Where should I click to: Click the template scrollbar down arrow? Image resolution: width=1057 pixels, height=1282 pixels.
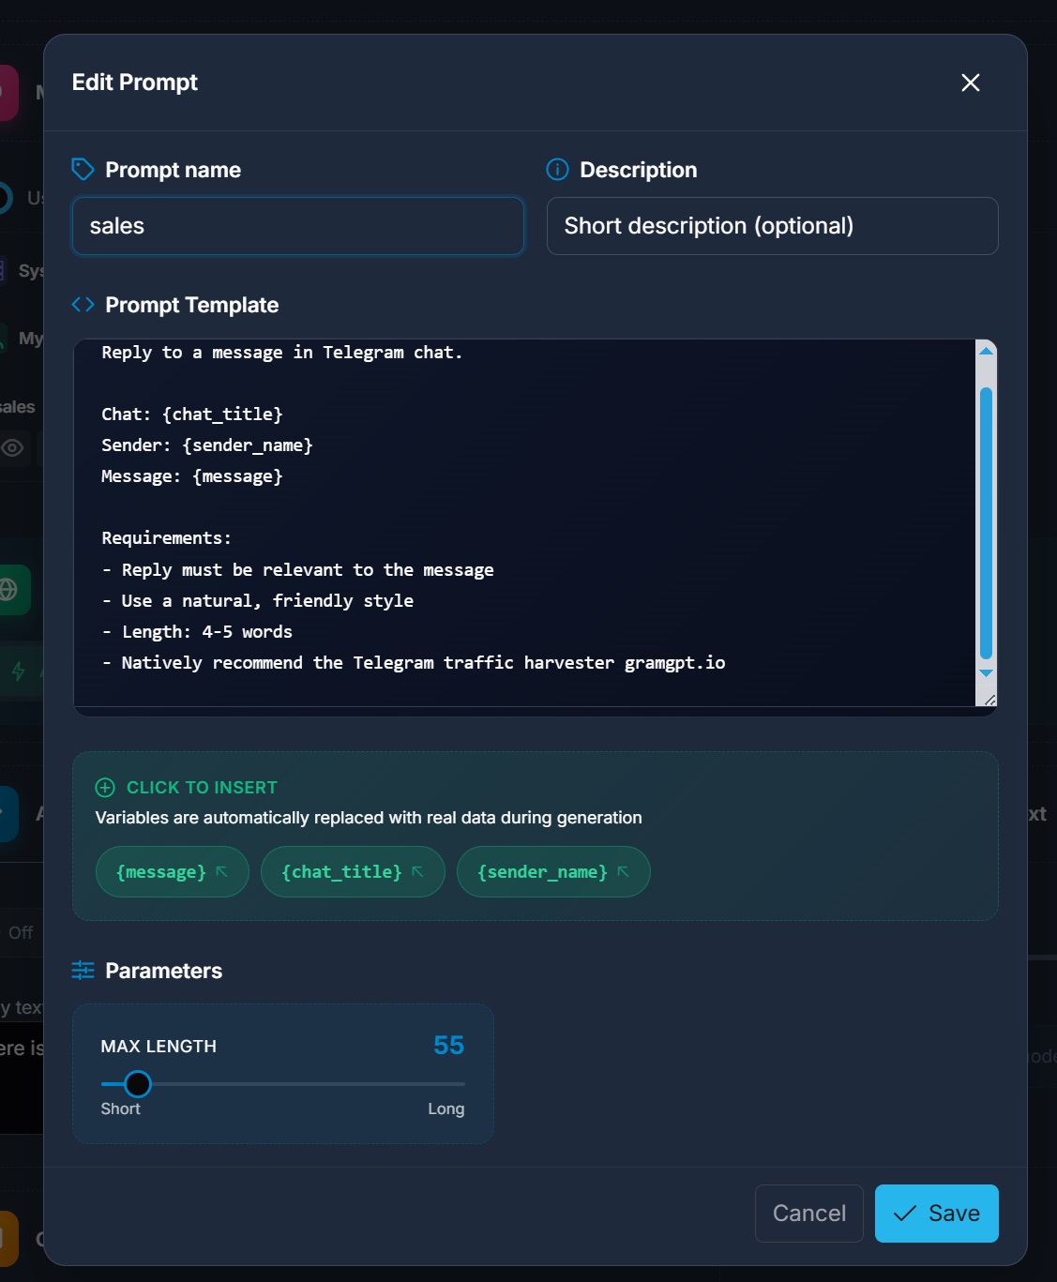[x=986, y=673]
